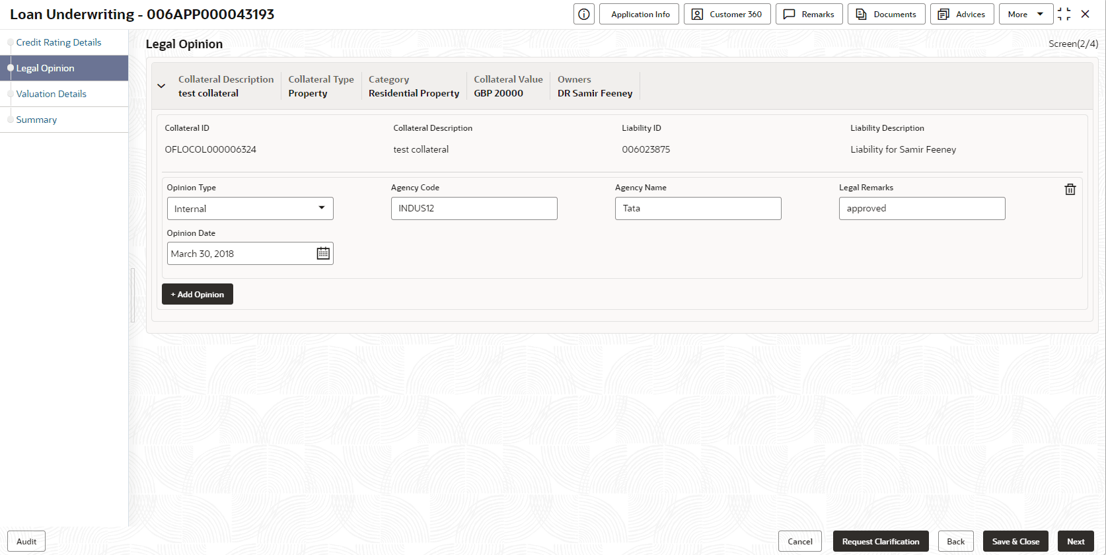Click the Add Opinion button
This screenshot has width=1106, height=555.
point(198,294)
